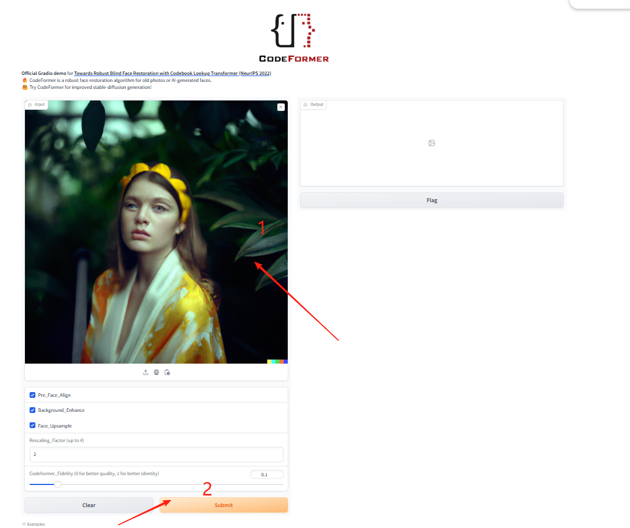Viewport: 630px width, 528px height.
Task: Click the 'Official Gradio demo' text
Action: pos(44,73)
